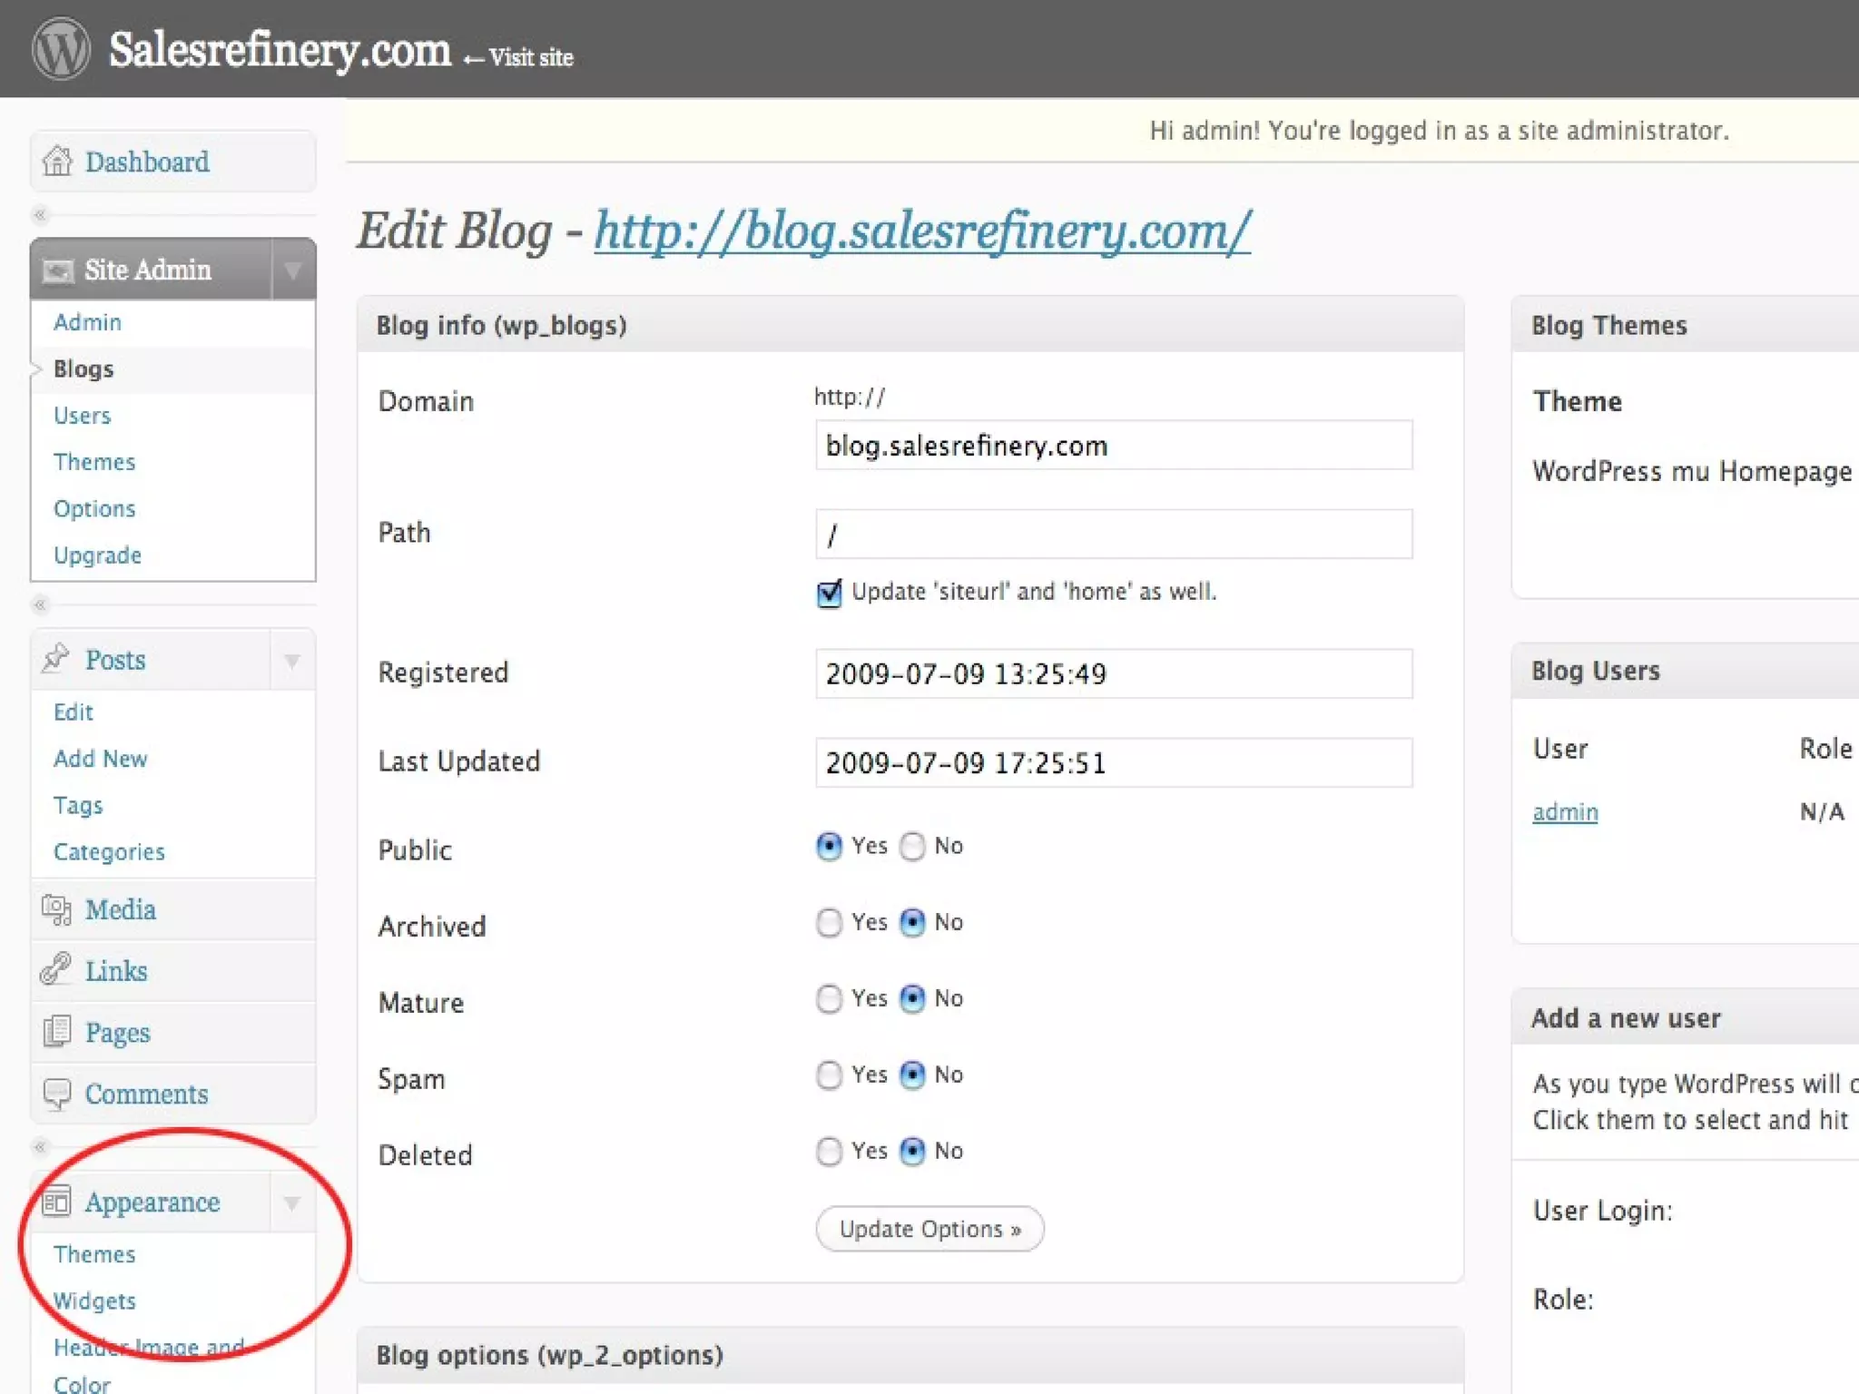
Task: Collapse the Site Admin menu arrow
Action: click(292, 270)
